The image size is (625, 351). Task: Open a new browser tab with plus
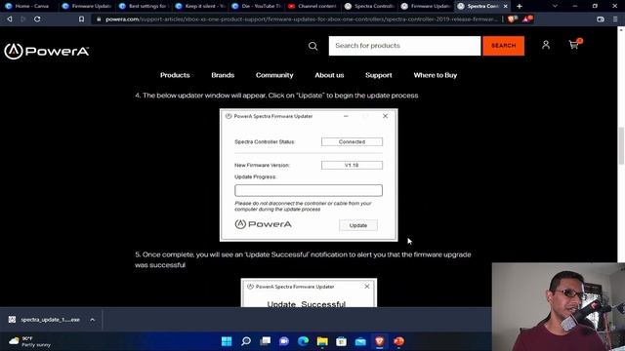[x=519, y=7]
